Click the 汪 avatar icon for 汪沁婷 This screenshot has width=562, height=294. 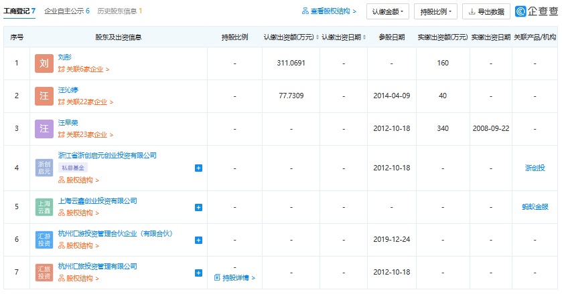pos(44,96)
